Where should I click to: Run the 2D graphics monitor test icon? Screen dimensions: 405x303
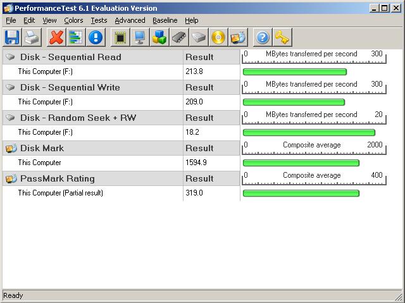pos(140,37)
